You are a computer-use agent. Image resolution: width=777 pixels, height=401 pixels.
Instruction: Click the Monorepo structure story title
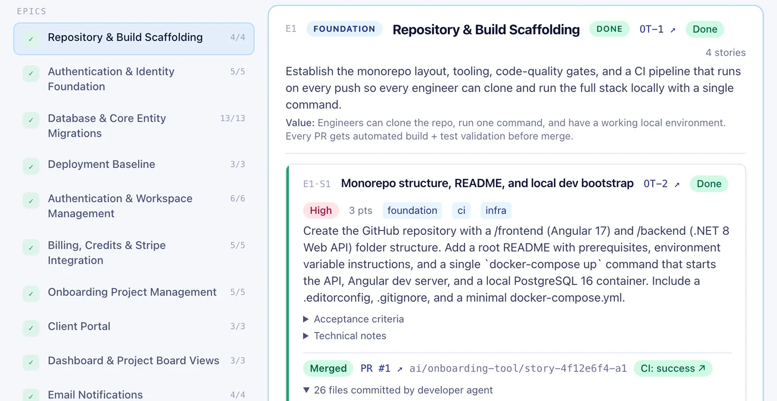(x=487, y=183)
